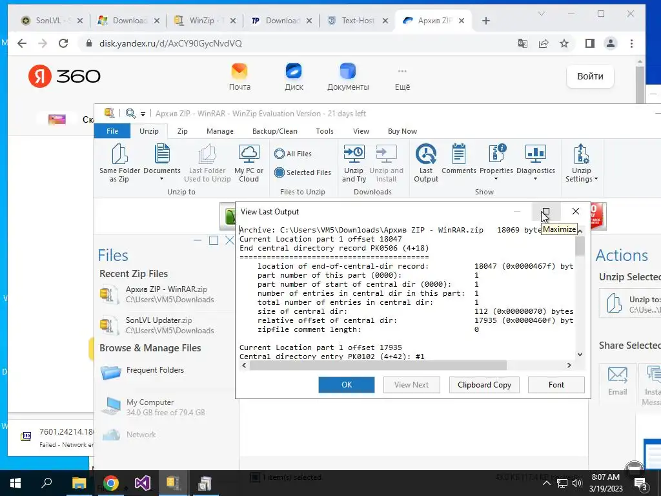Go back in Chrome browser
Image resolution: width=661 pixels, height=496 pixels.
[22, 43]
